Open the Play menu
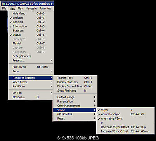 (20, 9)
